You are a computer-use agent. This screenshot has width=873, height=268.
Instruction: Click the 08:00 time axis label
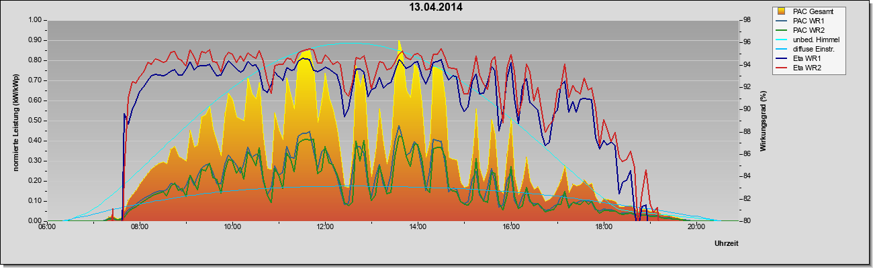(x=140, y=227)
